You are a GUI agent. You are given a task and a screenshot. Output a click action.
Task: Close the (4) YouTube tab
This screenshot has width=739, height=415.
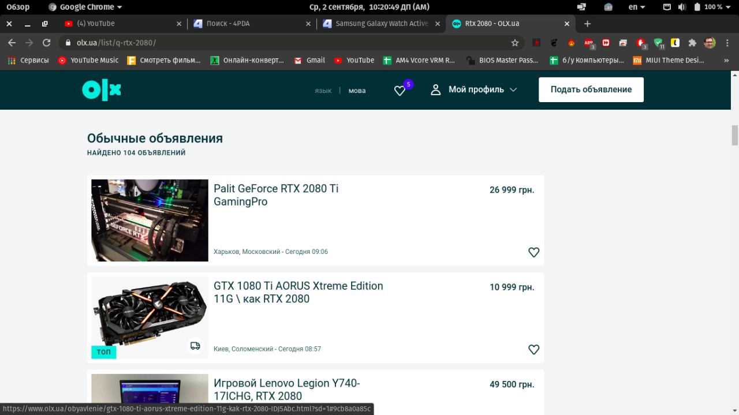pos(179,24)
